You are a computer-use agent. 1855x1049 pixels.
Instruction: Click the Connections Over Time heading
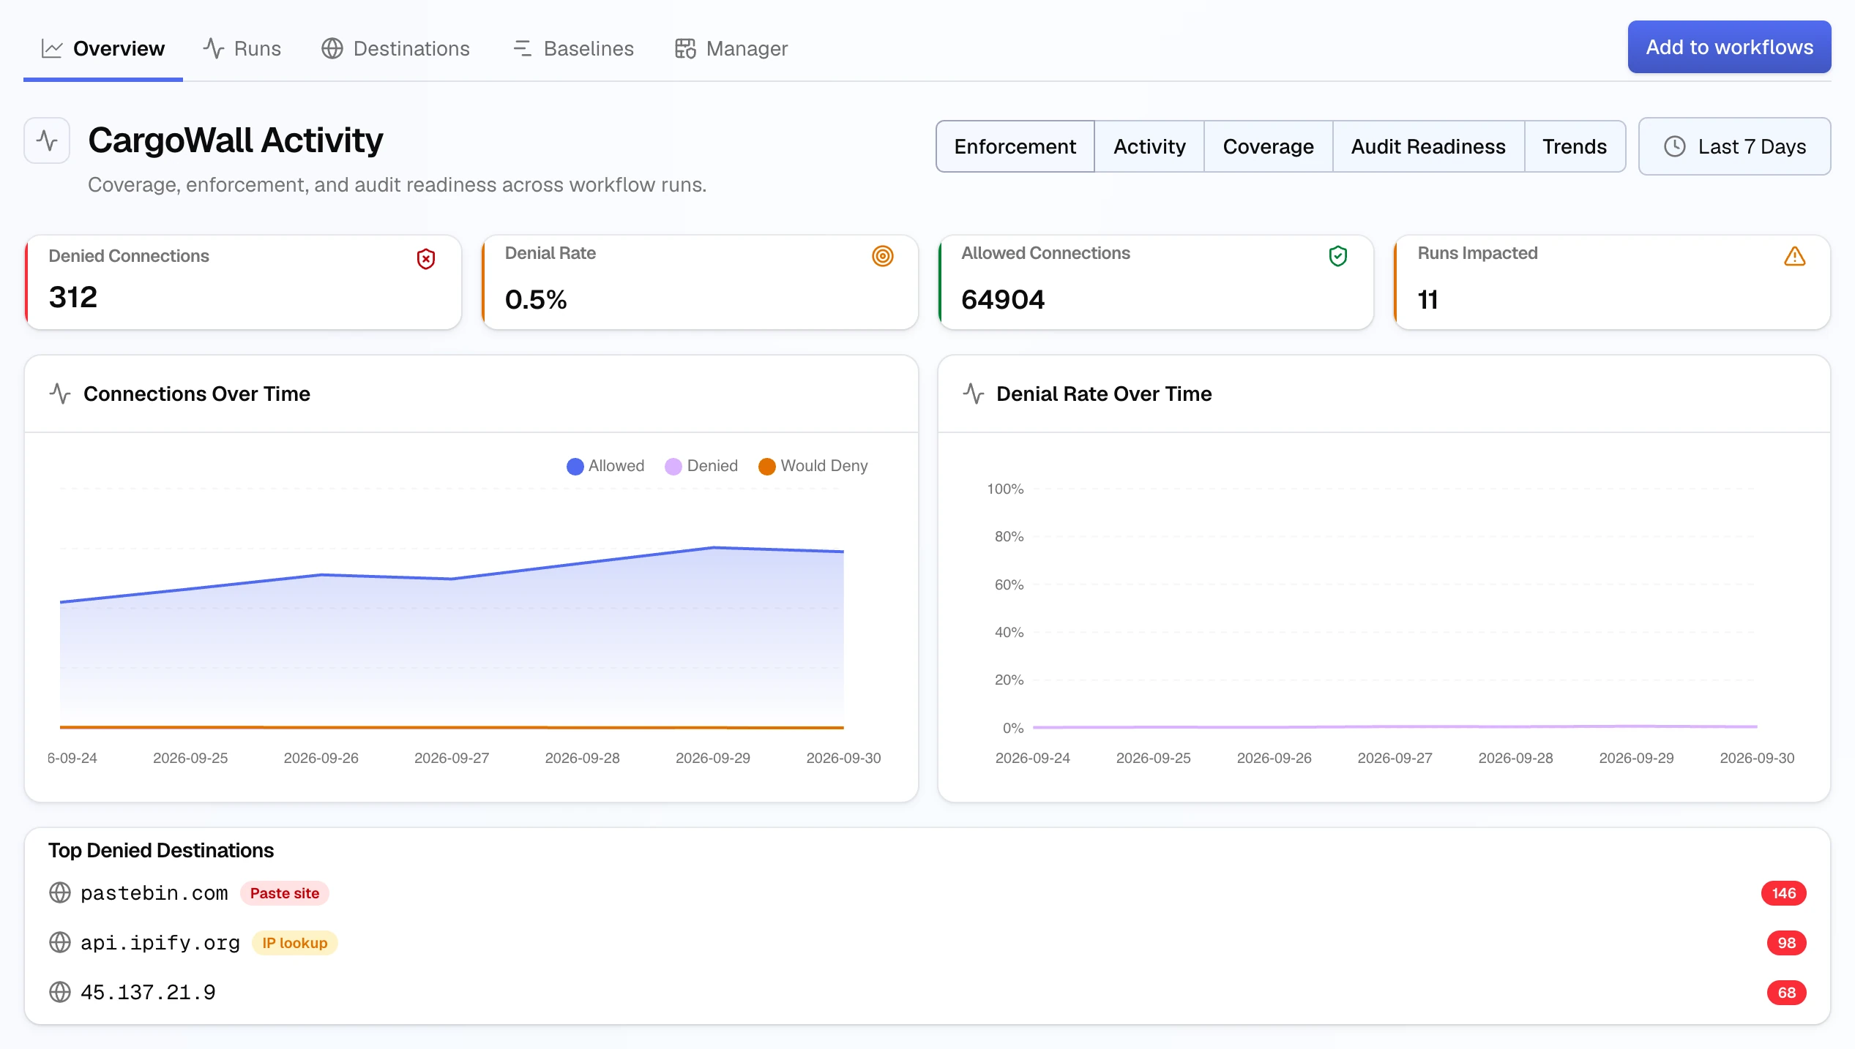point(197,394)
